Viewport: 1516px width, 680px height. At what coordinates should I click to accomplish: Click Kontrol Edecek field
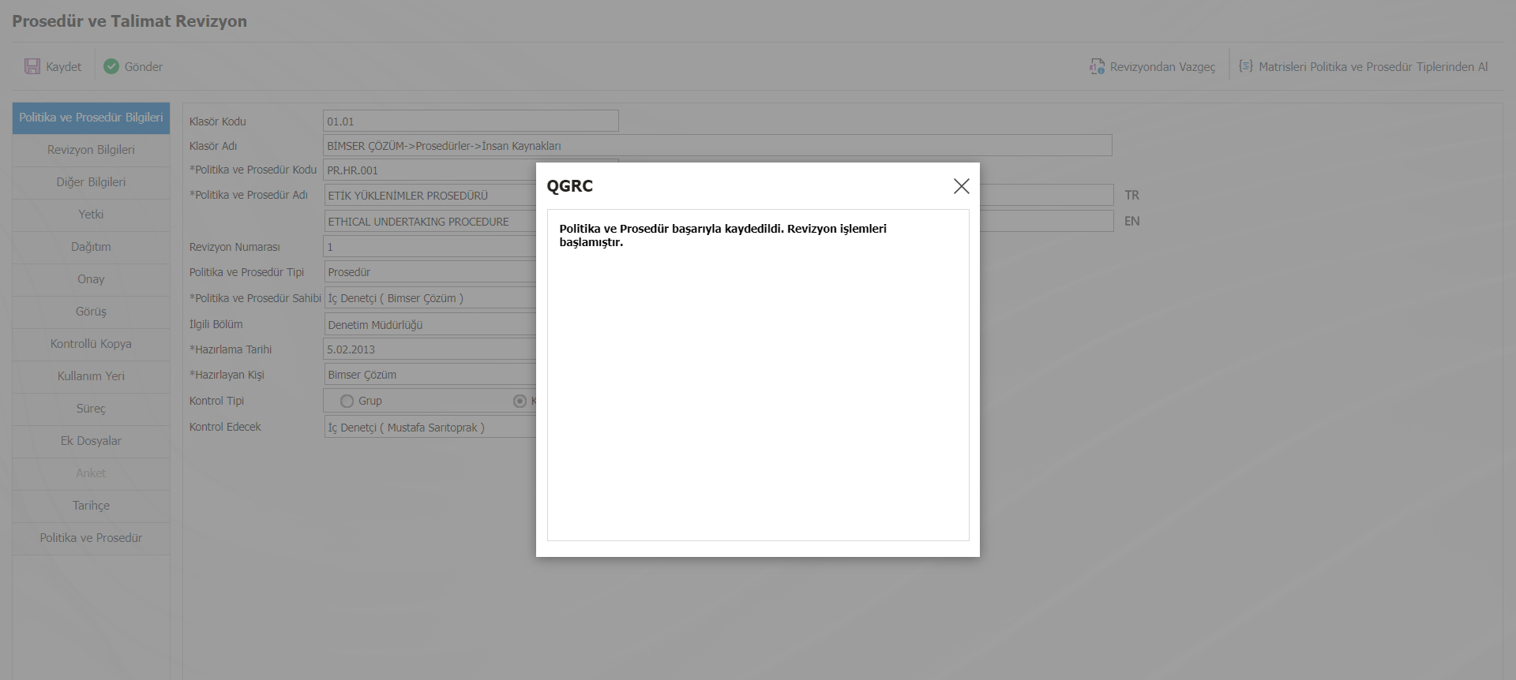430,427
